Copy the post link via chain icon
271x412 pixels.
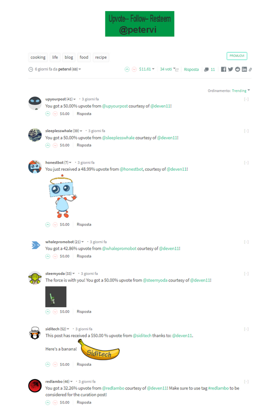[250, 70]
